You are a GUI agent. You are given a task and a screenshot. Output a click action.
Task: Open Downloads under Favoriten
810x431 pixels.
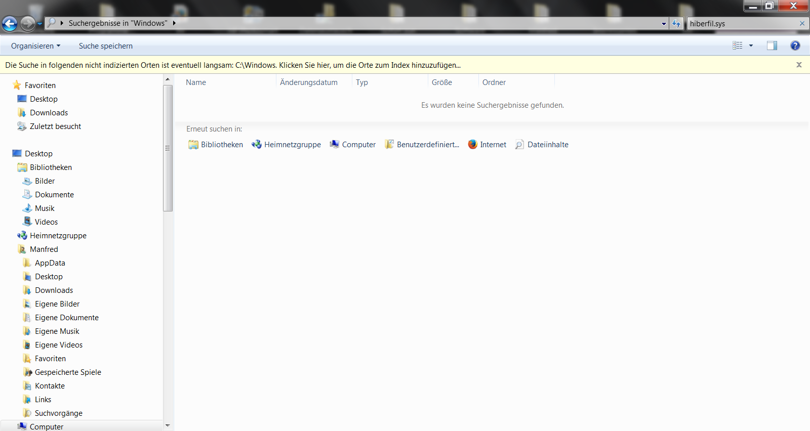tap(43, 113)
